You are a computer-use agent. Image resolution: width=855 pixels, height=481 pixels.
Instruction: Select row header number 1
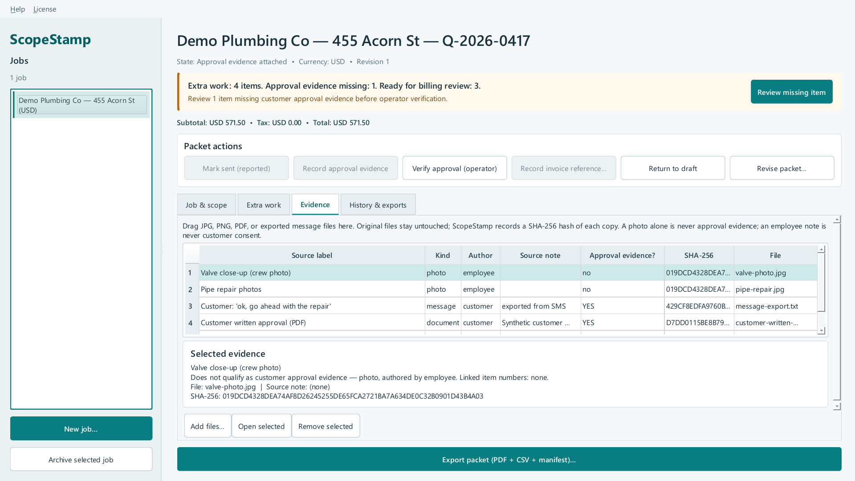pyautogui.click(x=191, y=273)
